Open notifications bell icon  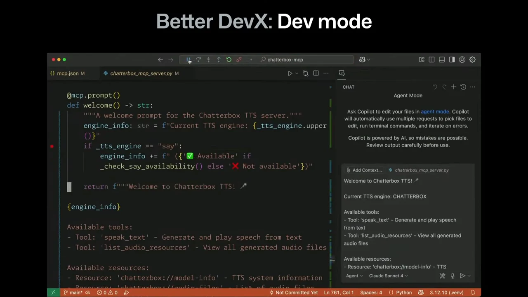point(473,292)
